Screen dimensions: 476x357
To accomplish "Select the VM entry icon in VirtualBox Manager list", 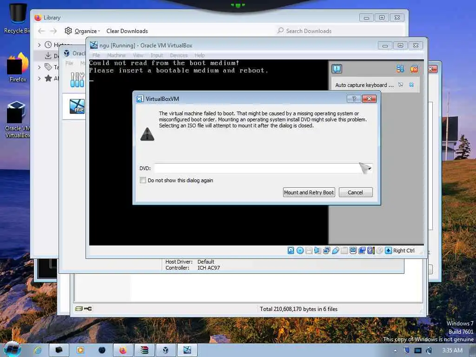I will (77, 106).
